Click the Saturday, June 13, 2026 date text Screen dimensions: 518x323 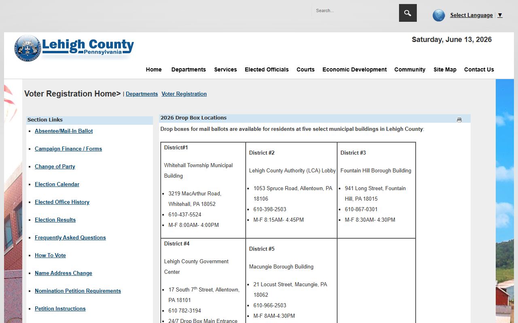[452, 40]
